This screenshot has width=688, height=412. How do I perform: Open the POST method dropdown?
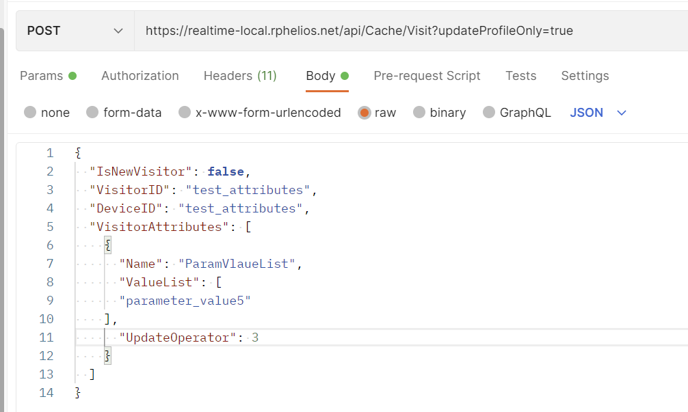click(75, 31)
